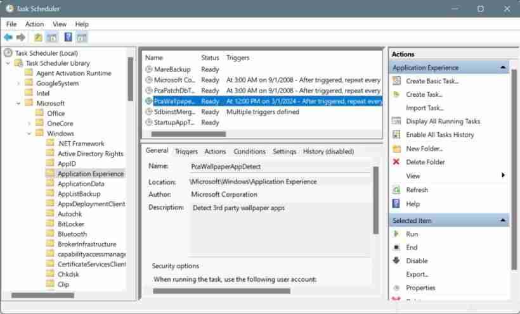The image size is (520, 314).
Task: Click the Help icon in Actions pane
Action: point(396,203)
